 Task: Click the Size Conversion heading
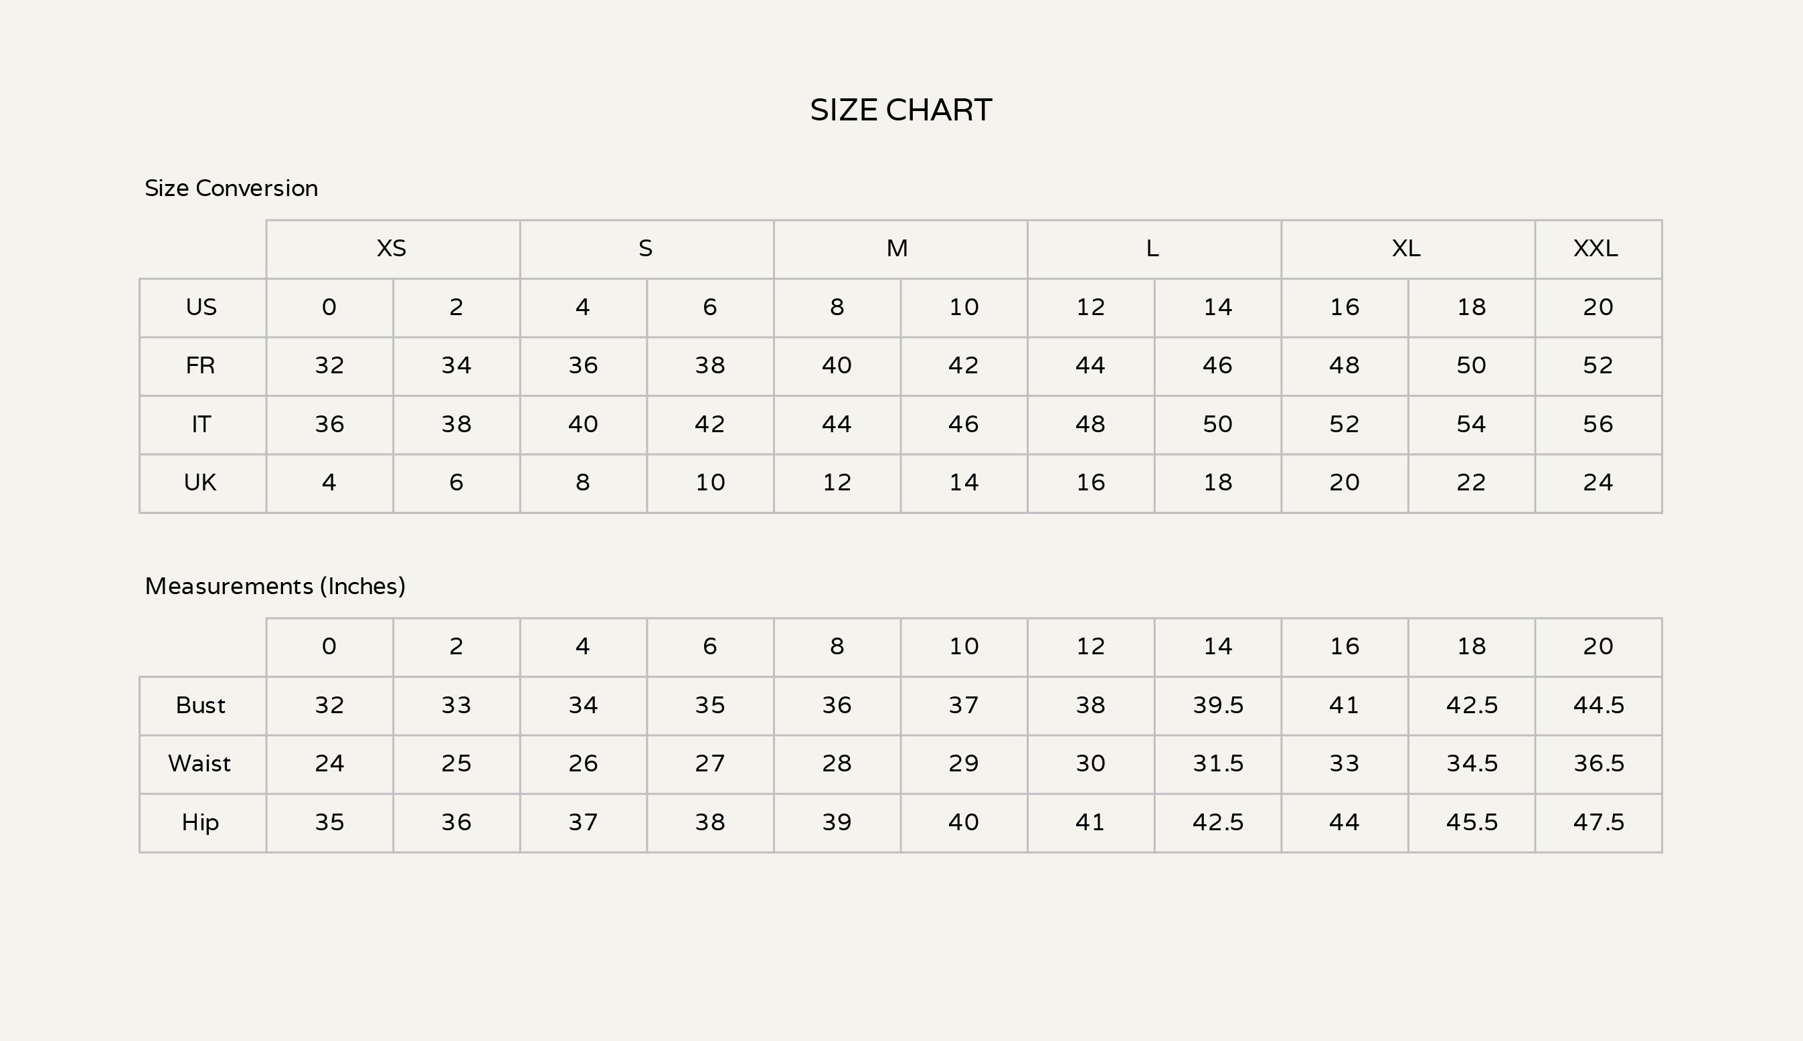click(x=231, y=188)
